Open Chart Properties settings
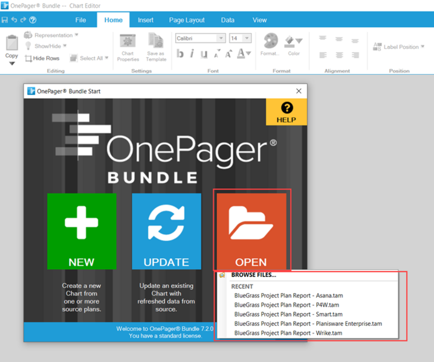The width and height of the screenshot is (434, 362). pos(128,48)
